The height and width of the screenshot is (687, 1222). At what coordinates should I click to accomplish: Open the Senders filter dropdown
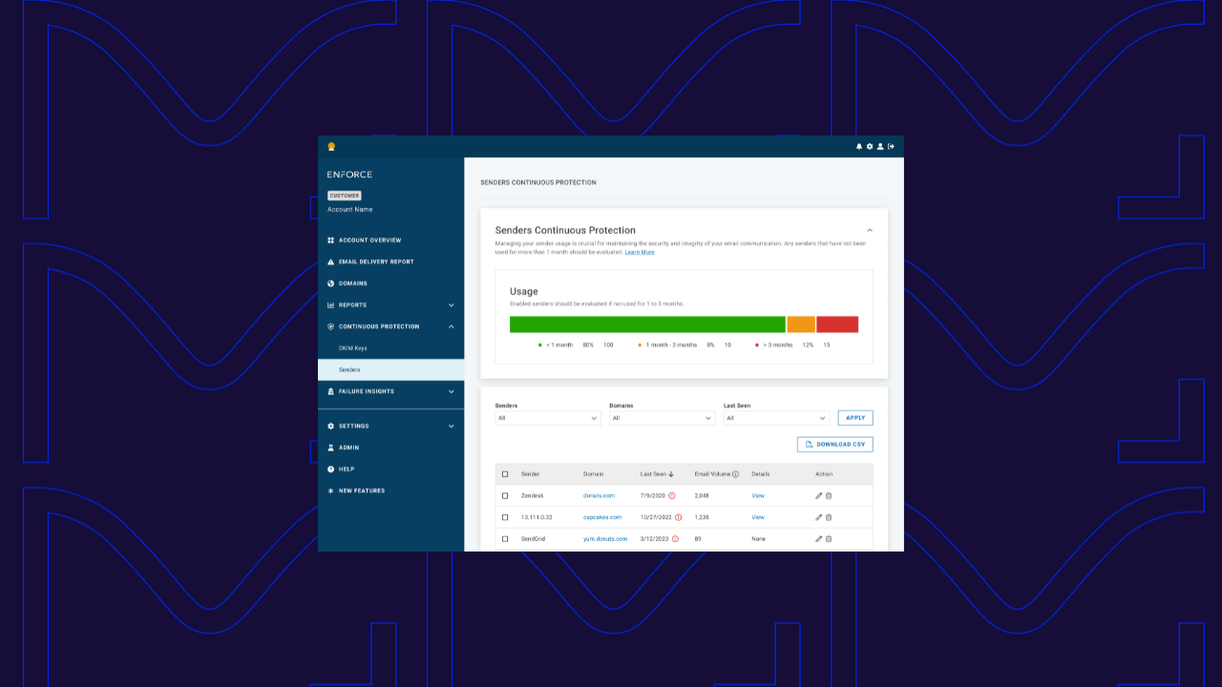click(x=547, y=418)
